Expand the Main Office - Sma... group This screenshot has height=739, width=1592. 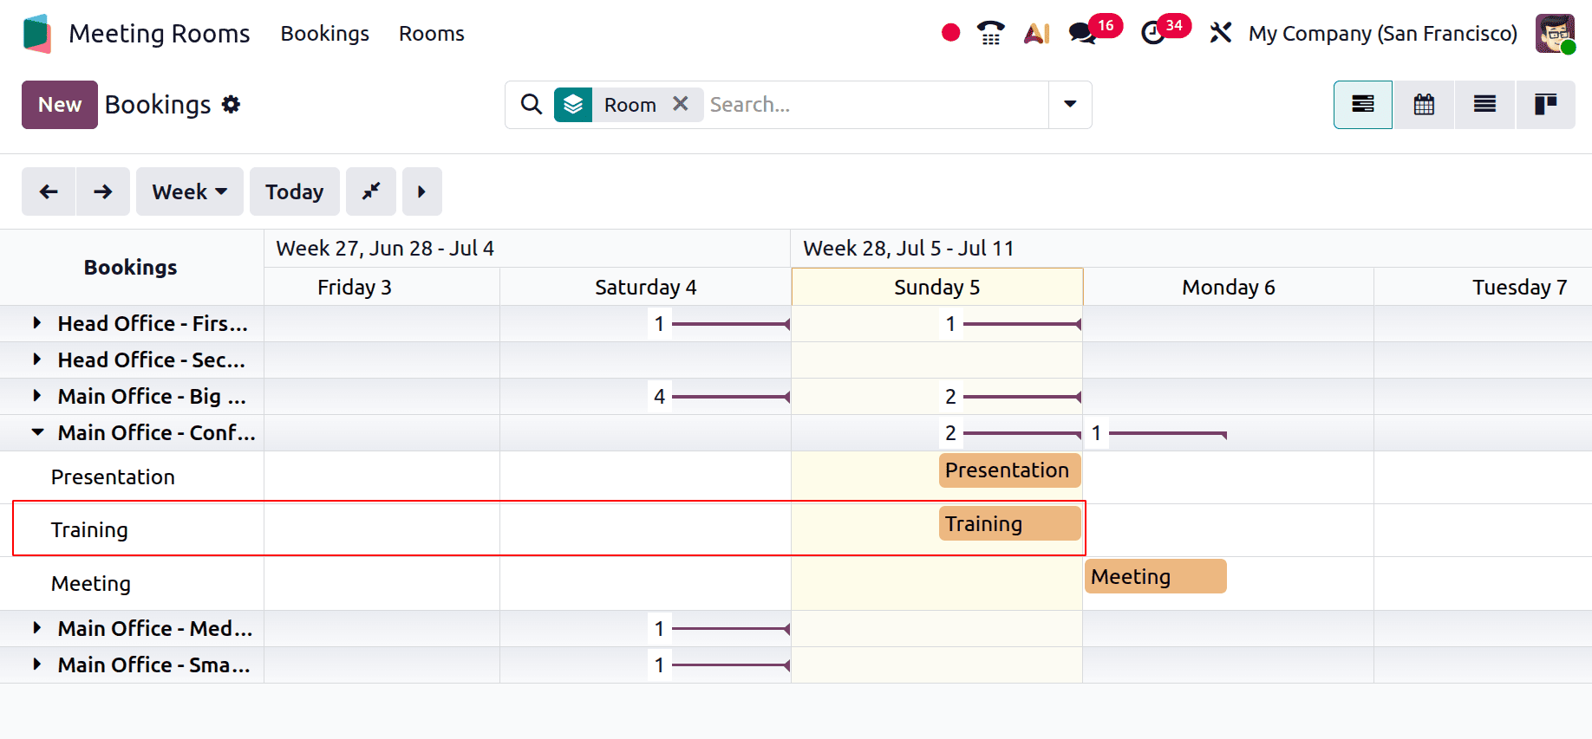click(36, 664)
